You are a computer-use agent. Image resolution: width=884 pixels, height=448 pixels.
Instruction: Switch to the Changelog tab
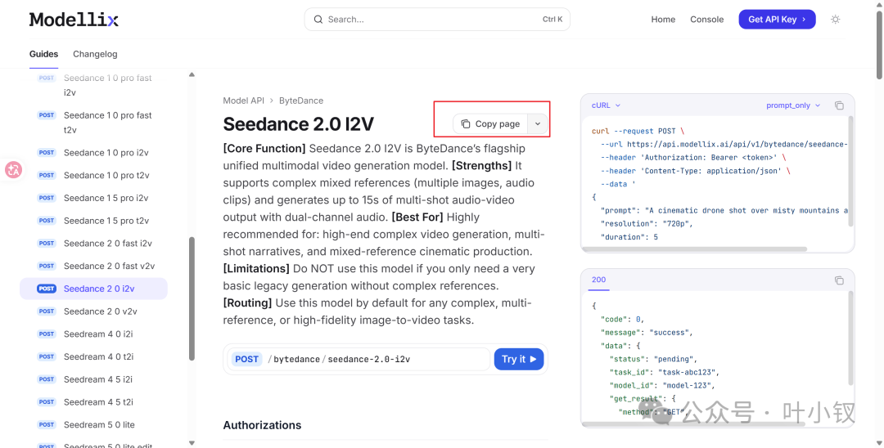[x=95, y=54]
